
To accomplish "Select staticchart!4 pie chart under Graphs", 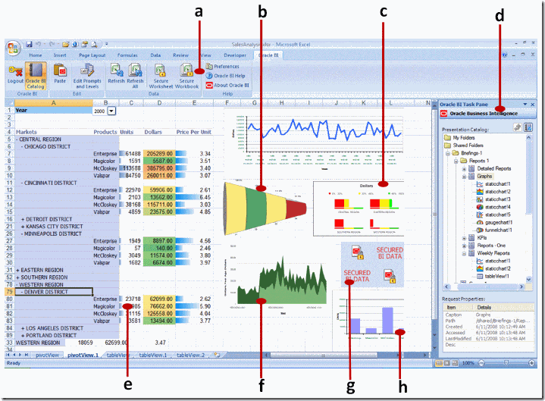I will coord(493,207).
